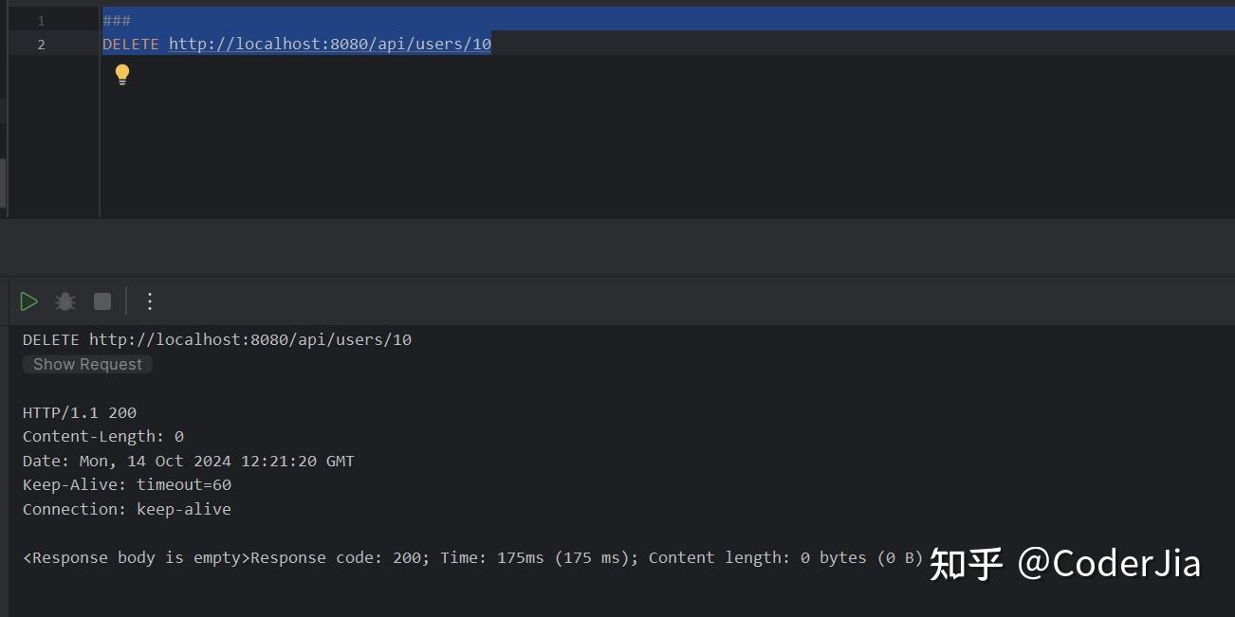Click the highlighted ### separator line
This screenshot has width=1235, height=617.
tap(116, 19)
